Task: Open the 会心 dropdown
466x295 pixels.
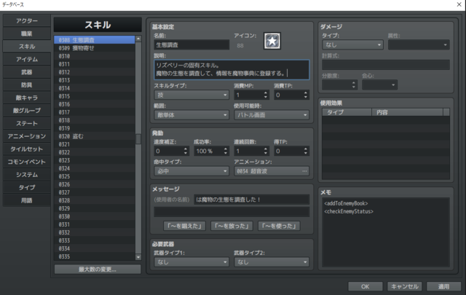Action: pos(379,85)
